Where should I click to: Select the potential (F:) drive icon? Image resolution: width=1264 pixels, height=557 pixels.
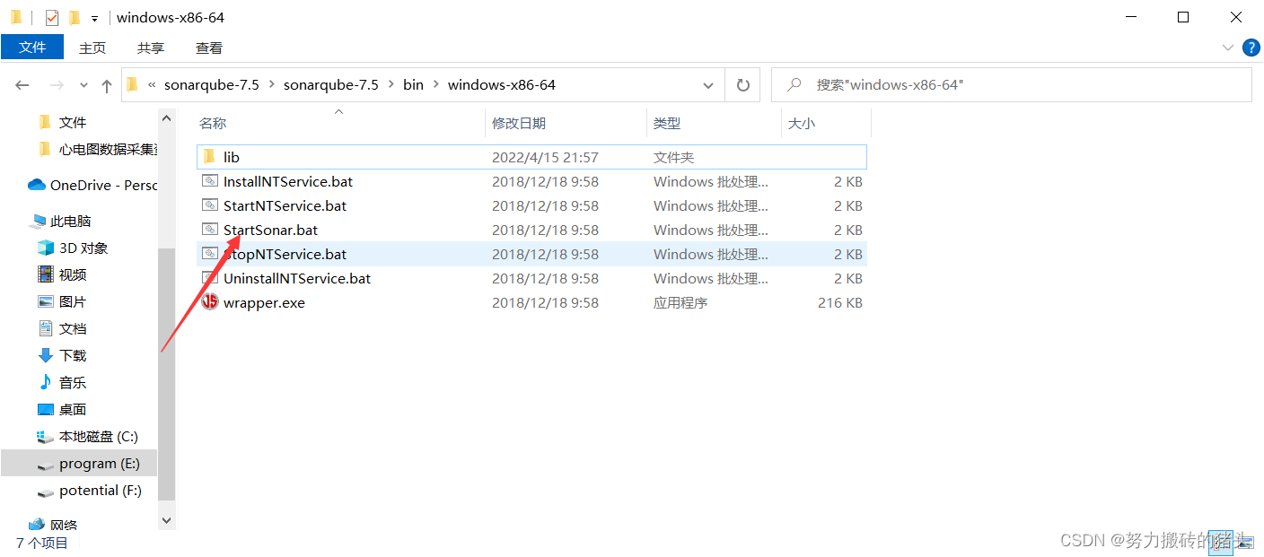coord(45,492)
